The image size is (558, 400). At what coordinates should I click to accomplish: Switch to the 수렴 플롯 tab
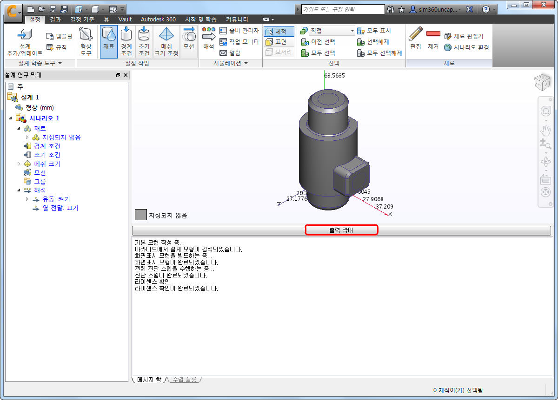pos(184,380)
